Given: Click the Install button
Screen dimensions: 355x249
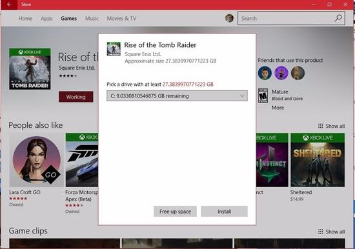Looking at the screenshot, I should 224,212.
